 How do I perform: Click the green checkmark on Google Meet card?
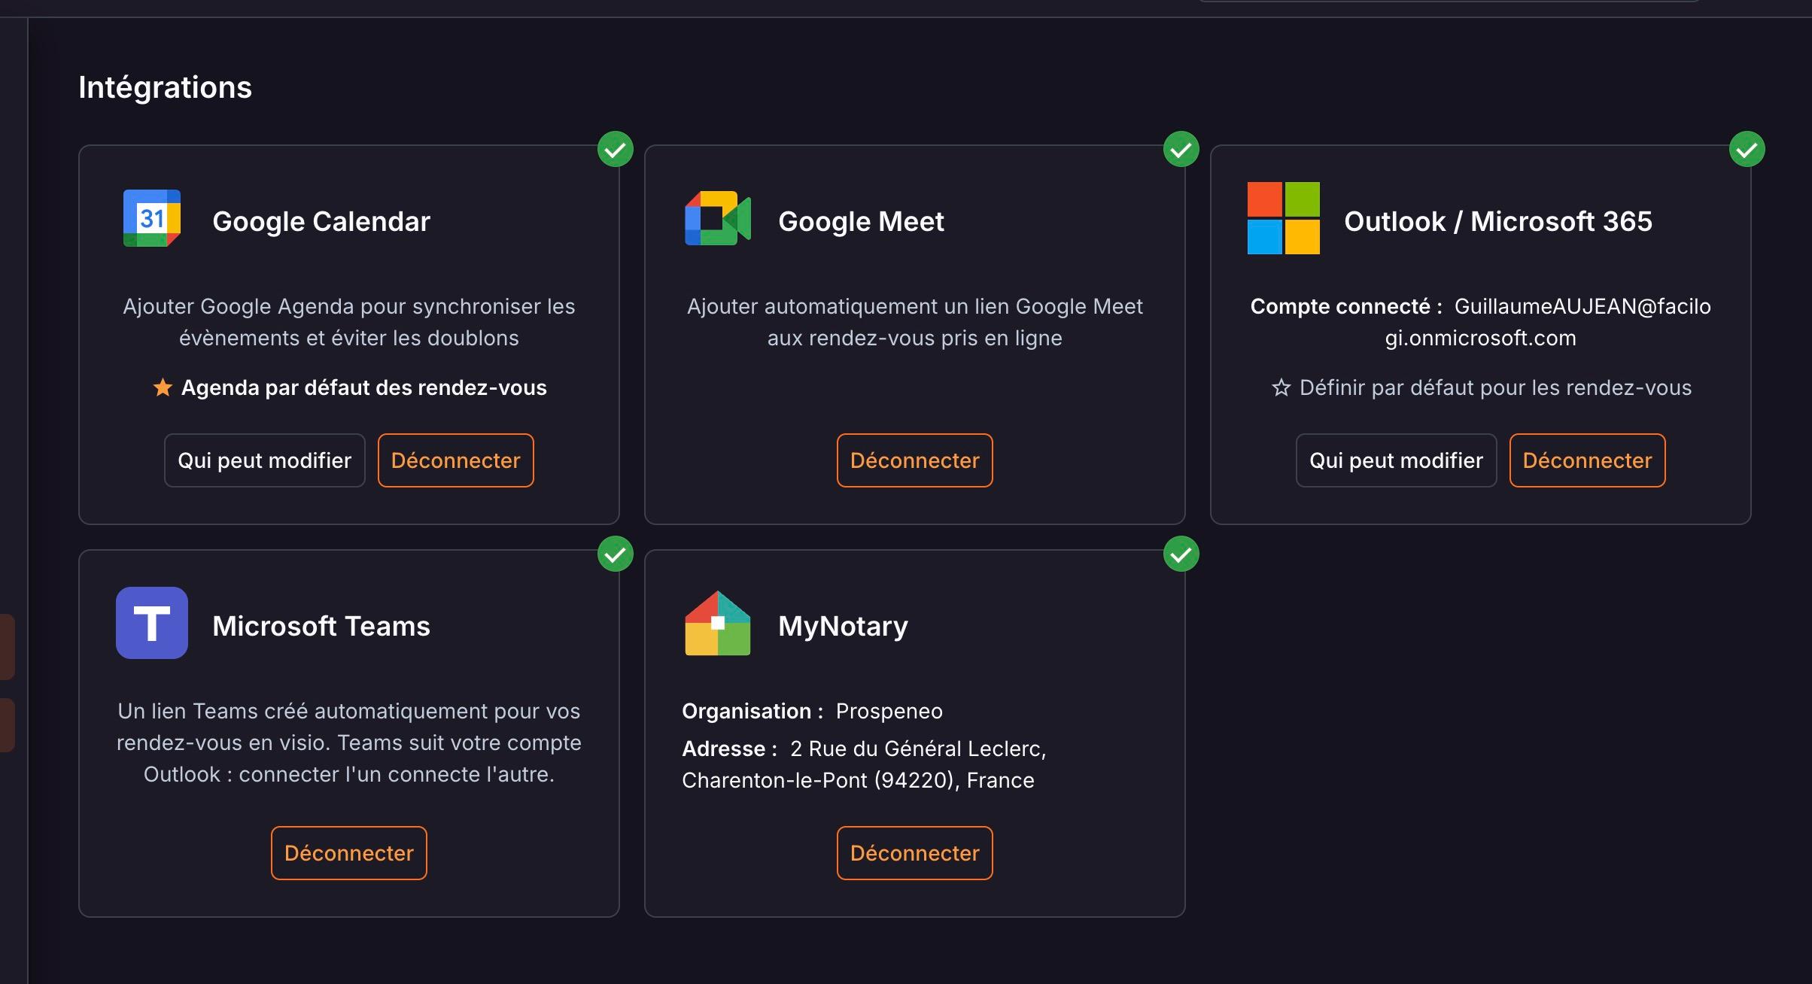pyautogui.click(x=1181, y=149)
